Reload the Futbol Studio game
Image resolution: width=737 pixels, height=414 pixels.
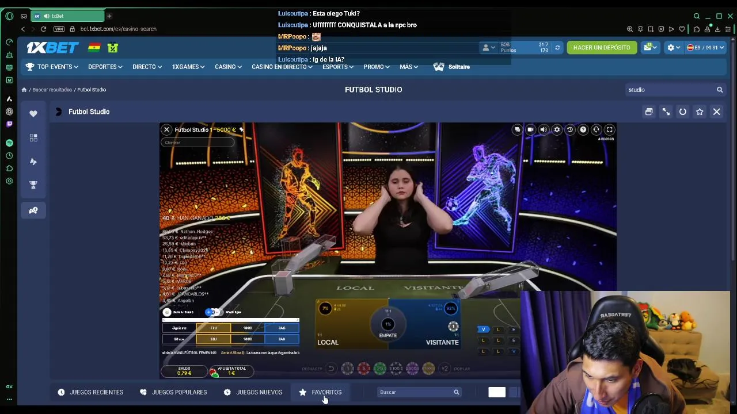(x=683, y=112)
